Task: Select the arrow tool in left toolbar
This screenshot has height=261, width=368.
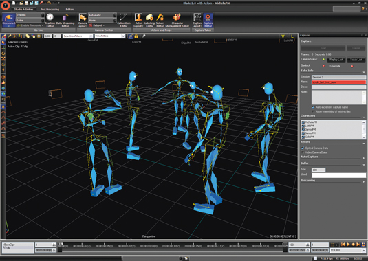Action: click(3, 42)
